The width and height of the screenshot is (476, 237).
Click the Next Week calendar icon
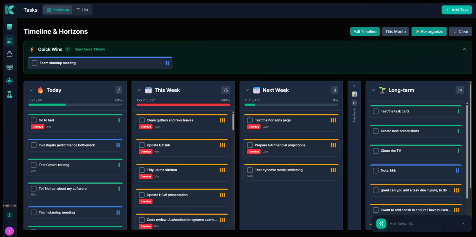[256, 90]
